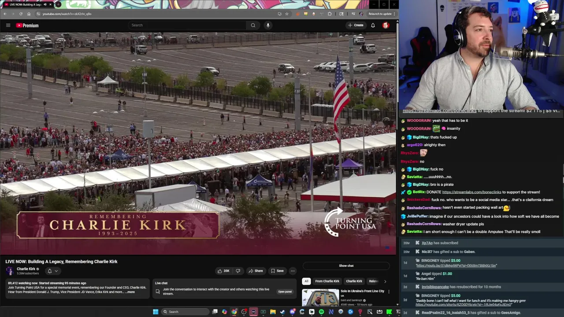Select the From Charlie Kirk chip
564x317 pixels.
327,281
